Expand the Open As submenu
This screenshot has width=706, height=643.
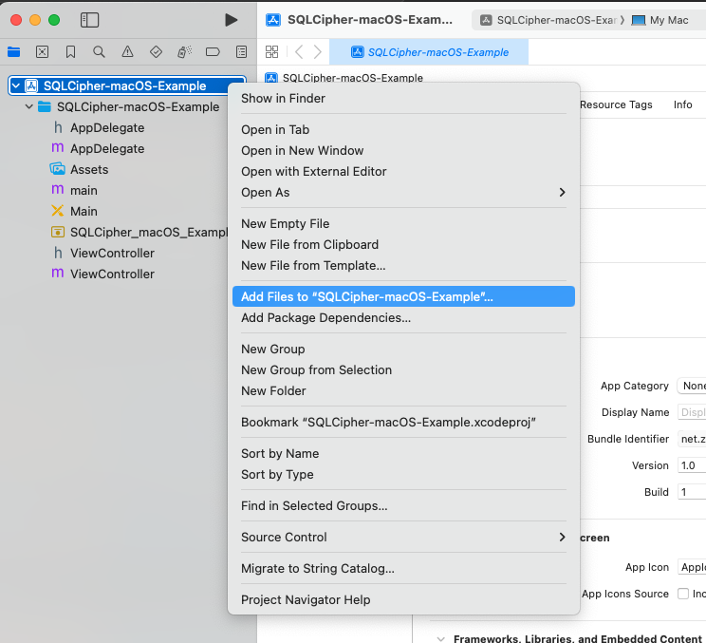403,193
